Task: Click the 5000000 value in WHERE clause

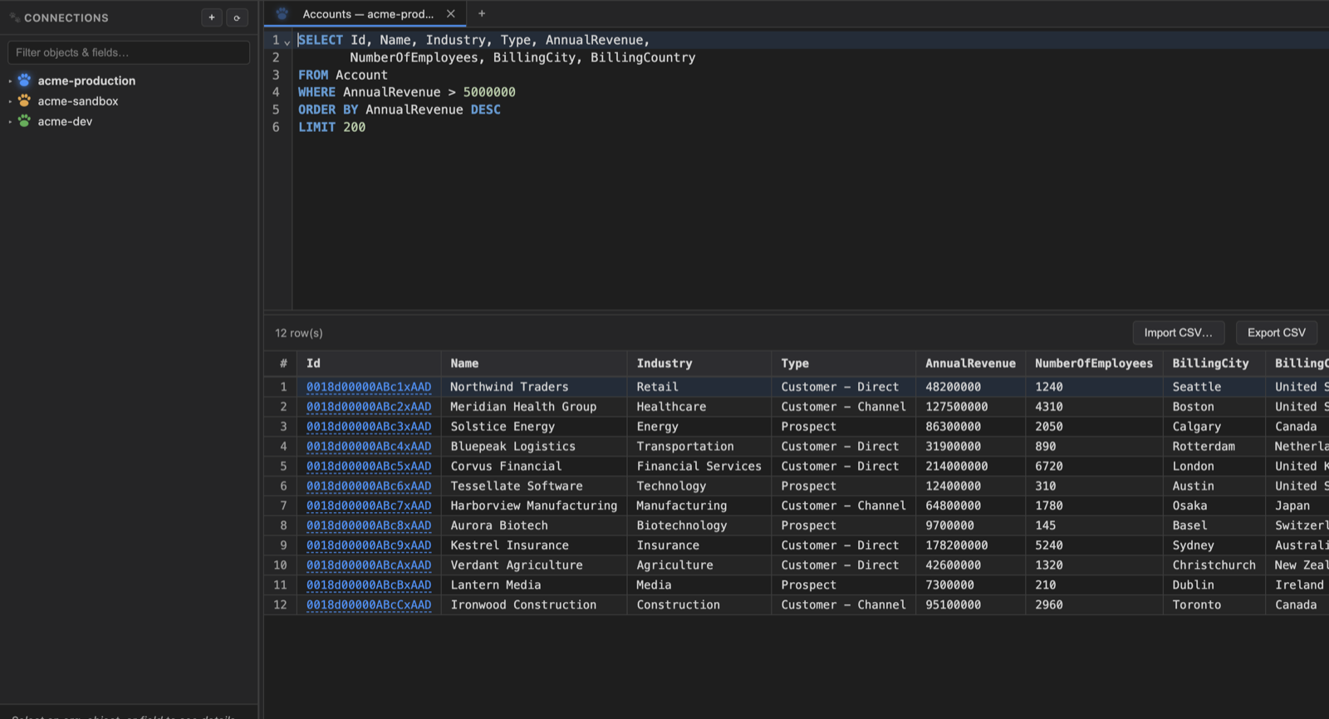Action: click(489, 92)
